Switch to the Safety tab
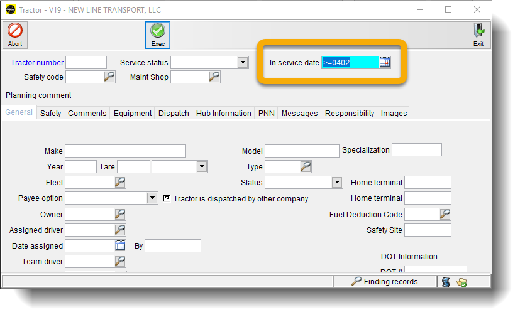The width and height of the screenshot is (525, 322). [x=50, y=114]
